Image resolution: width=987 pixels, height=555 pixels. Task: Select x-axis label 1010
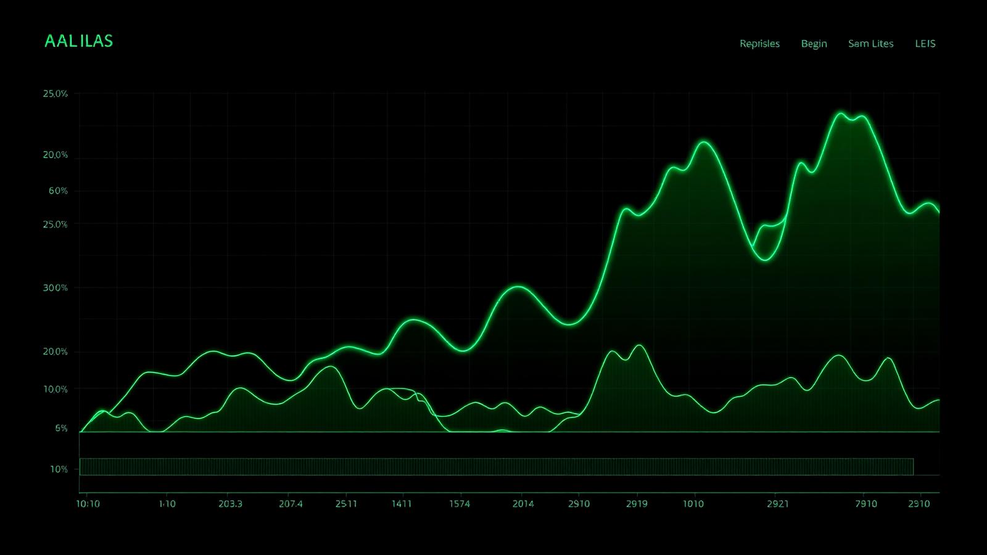pyautogui.click(x=693, y=504)
